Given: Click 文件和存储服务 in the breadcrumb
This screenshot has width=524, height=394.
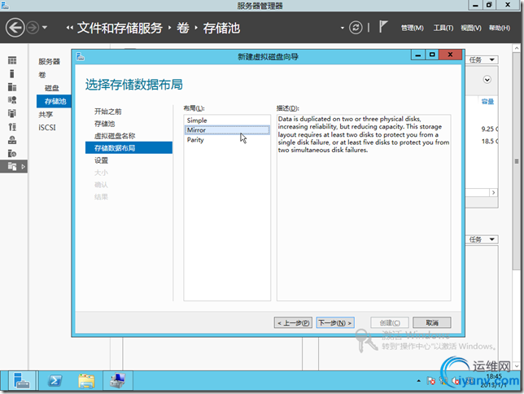Looking at the screenshot, I should click(120, 28).
